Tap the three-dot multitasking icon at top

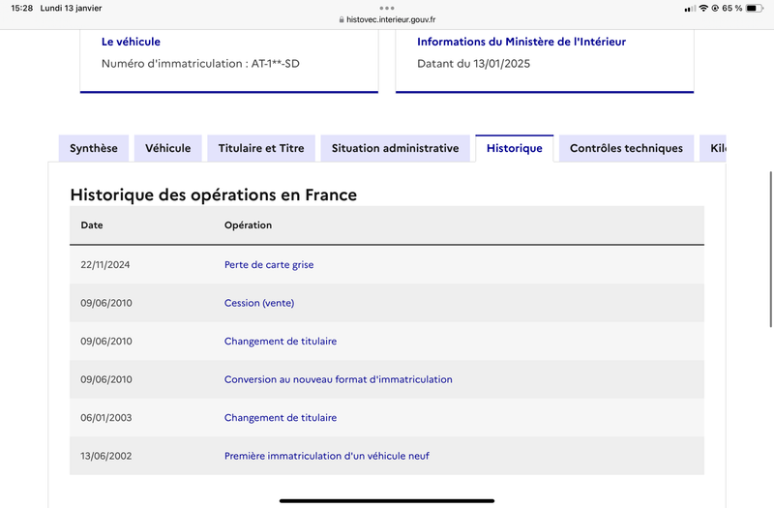387,8
